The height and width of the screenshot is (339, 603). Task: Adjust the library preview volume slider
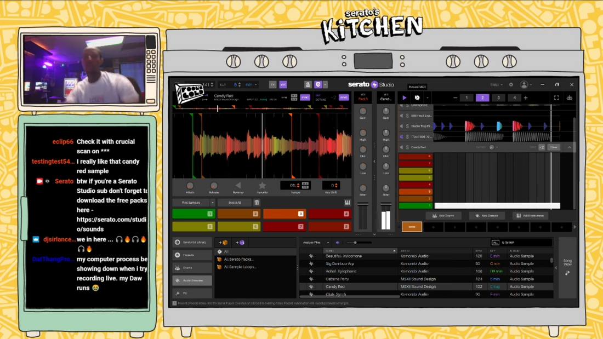click(x=355, y=243)
